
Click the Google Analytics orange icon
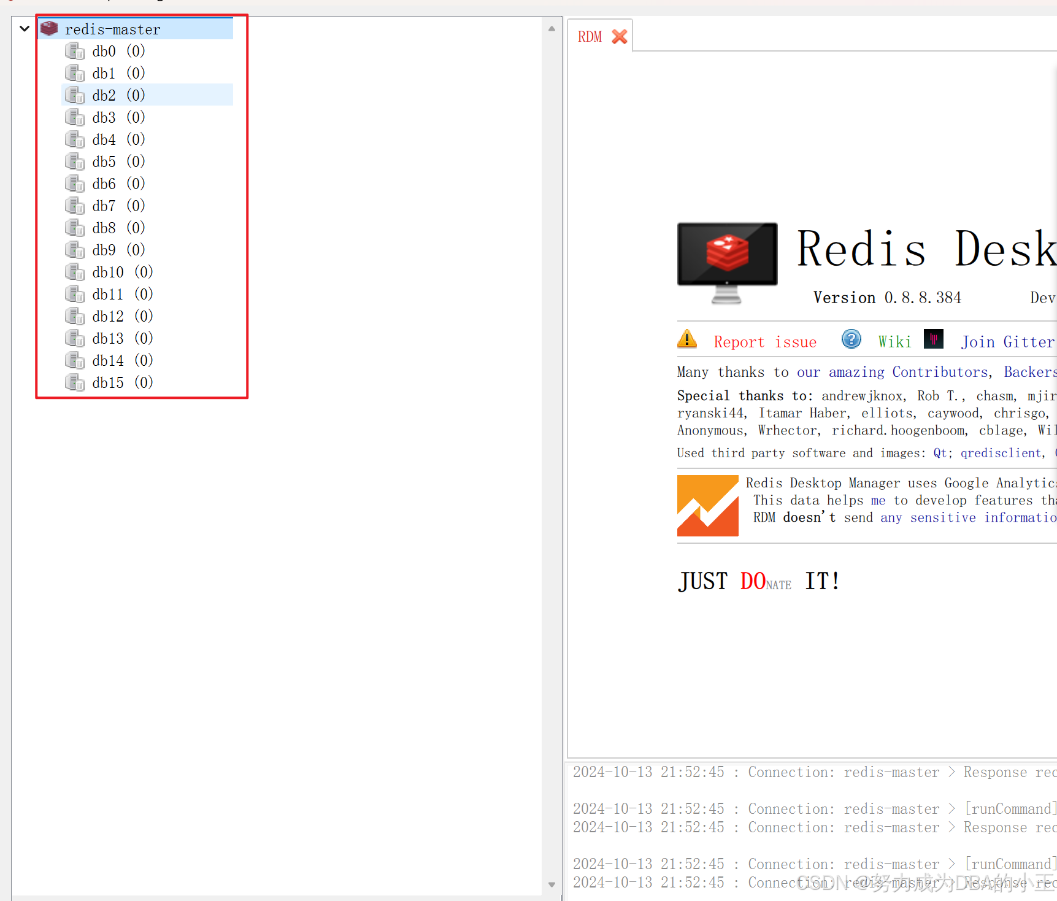708,506
